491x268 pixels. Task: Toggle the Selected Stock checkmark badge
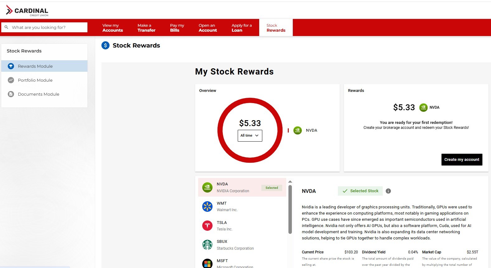pyautogui.click(x=360, y=191)
